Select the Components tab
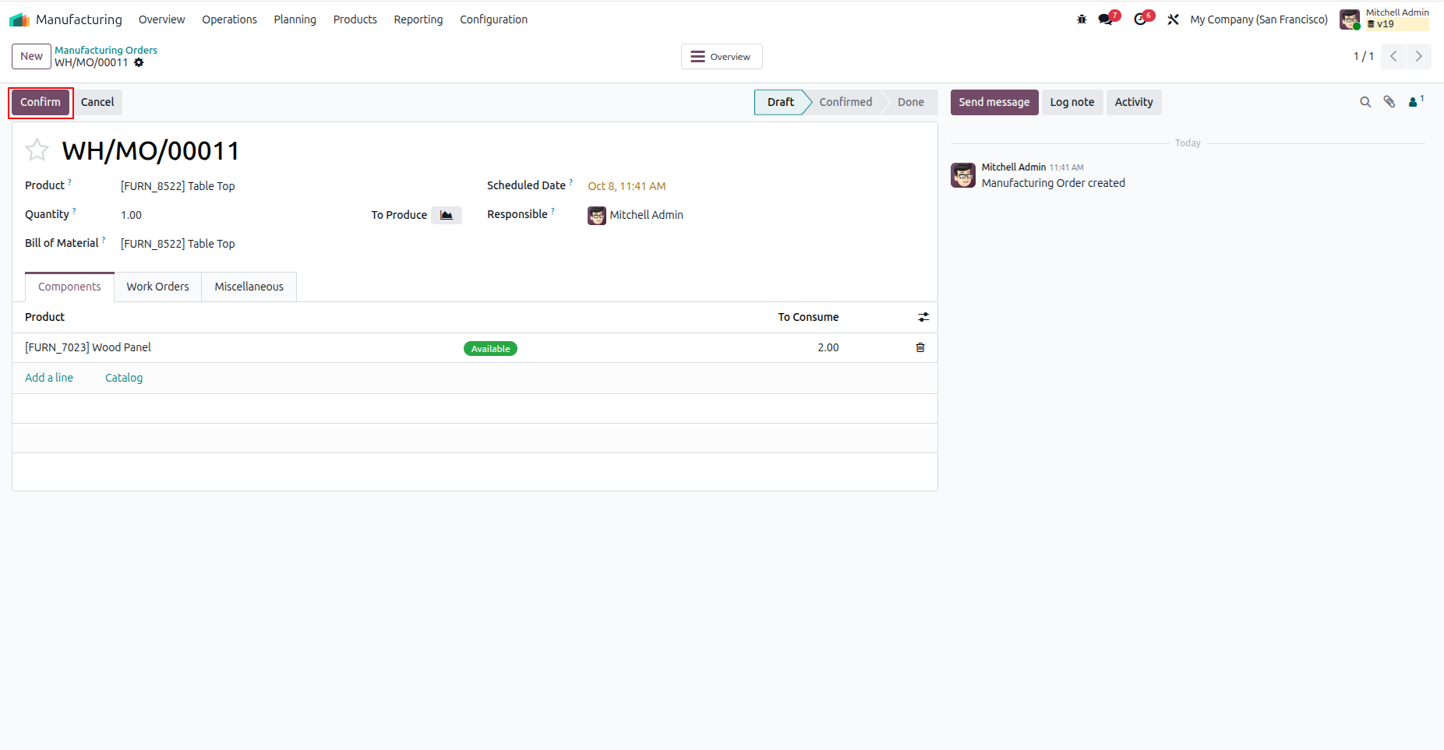 (x=69, y=287)
